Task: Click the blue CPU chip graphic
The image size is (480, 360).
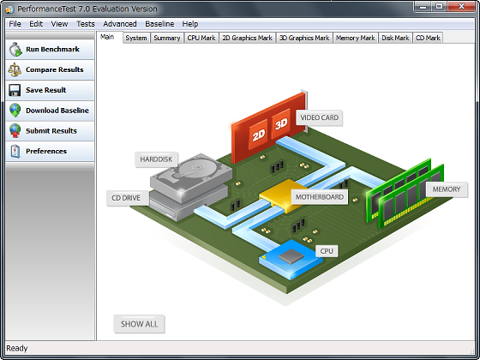Action: tap(291, 259)
